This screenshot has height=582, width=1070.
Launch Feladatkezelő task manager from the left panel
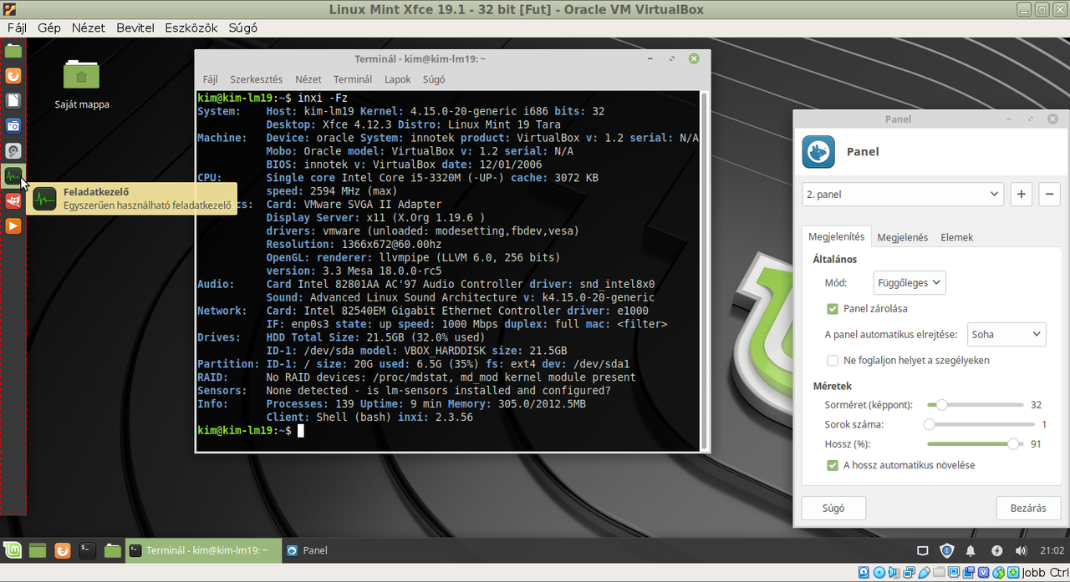tap(13, 176)
